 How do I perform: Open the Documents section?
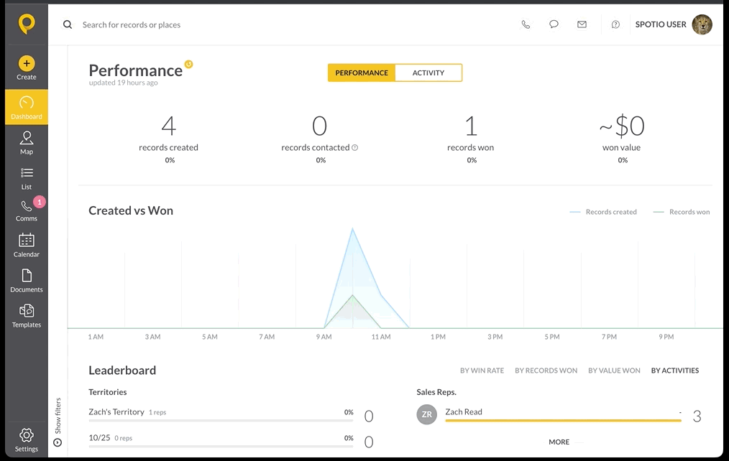(x=27, y=281)
